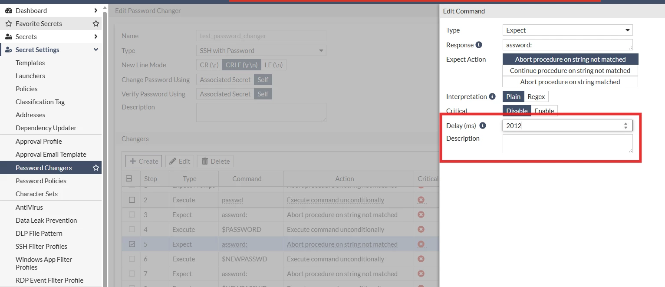Check the box for step 6 $NEWPASSWD row
Viewport: 665px width, 287px height.
coord(132,259)
